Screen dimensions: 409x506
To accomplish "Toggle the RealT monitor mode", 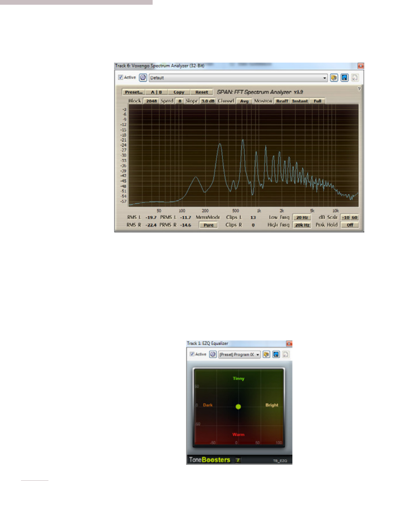I will tap(282, 101).
